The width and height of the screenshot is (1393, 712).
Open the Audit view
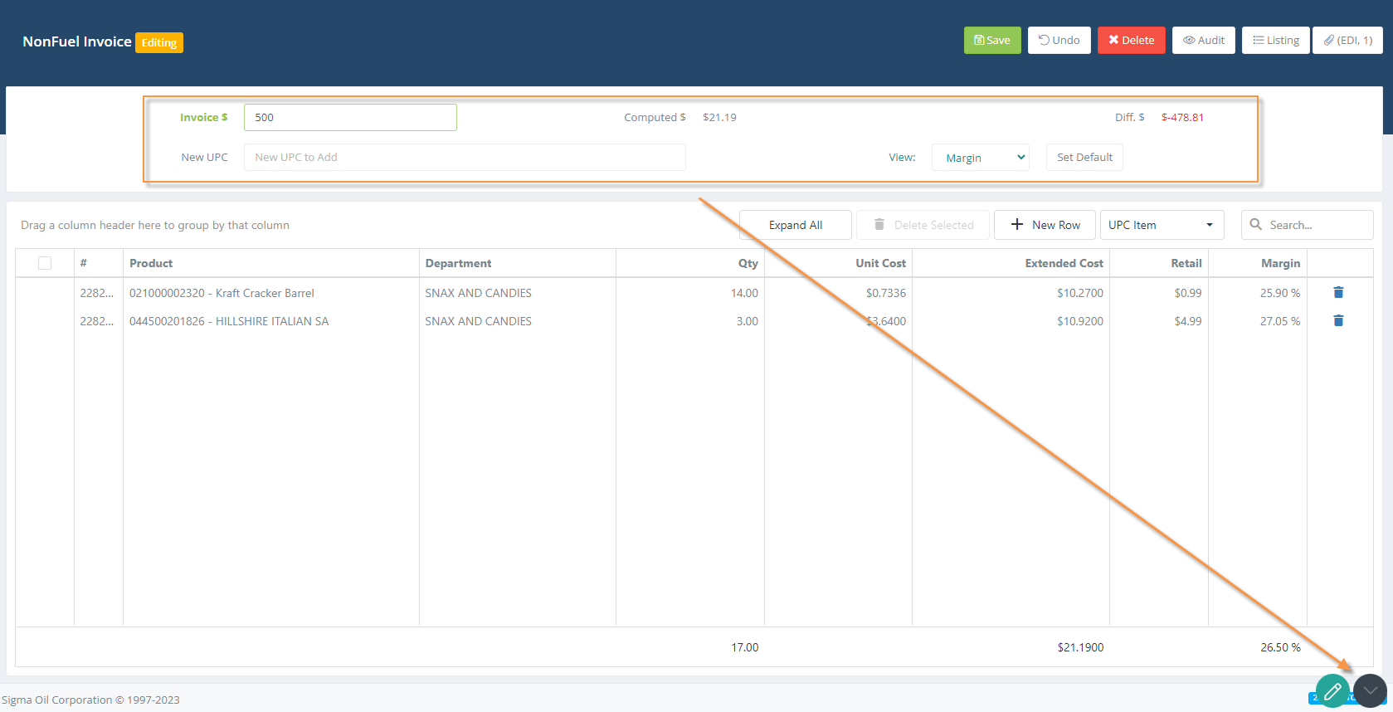point(1204,40)
